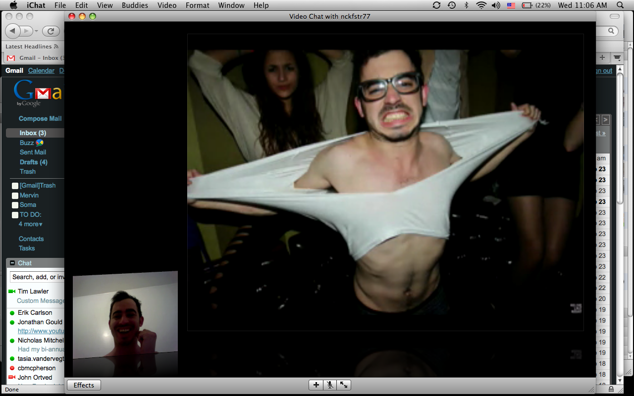Expand the 4 more labels dropdown

(x=31, y=224)
